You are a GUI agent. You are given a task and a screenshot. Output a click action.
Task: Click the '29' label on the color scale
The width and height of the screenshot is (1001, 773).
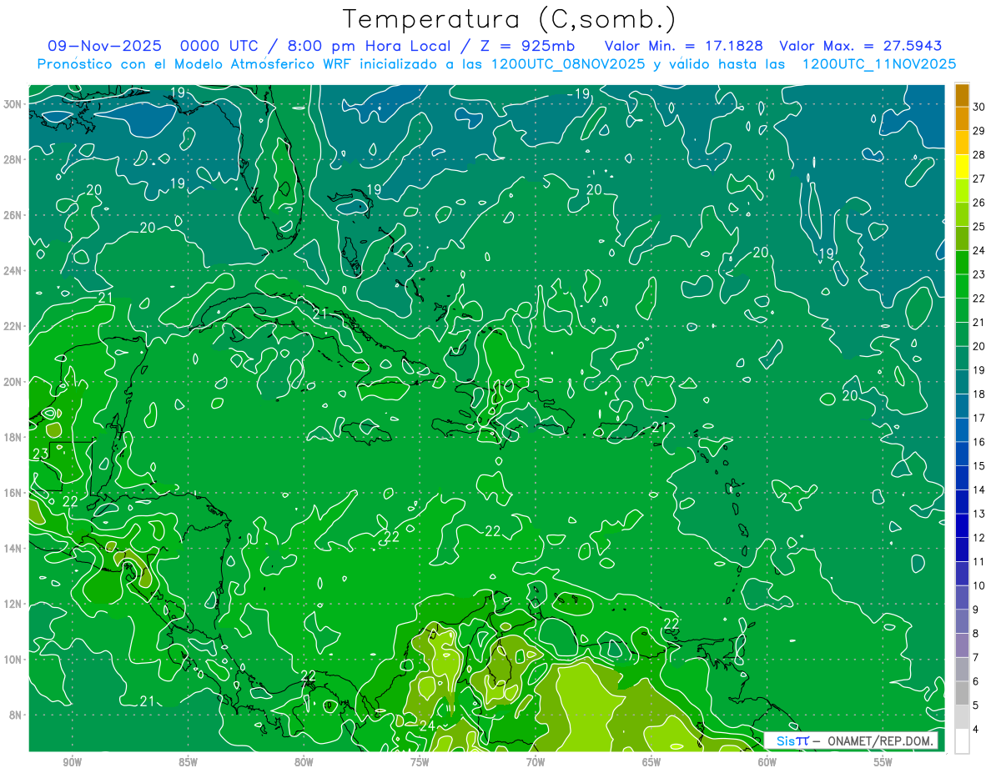[979, 131]
